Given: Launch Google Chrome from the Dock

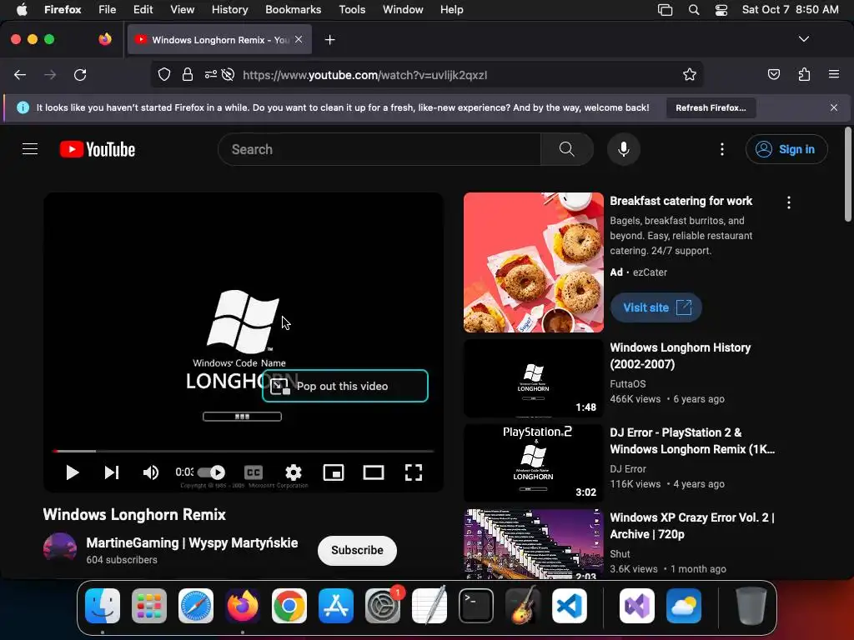Looking at the screenshot, I should (289, 606).
